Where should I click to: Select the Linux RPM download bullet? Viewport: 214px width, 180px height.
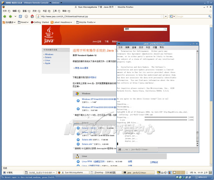point(78,162)
